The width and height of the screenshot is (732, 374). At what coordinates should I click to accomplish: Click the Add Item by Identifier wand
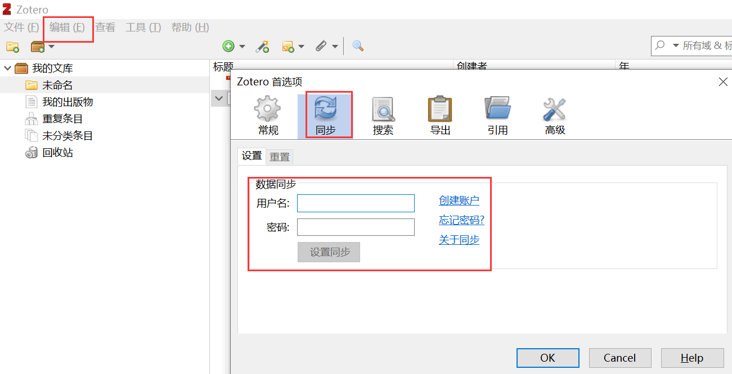tap(262, 46)
